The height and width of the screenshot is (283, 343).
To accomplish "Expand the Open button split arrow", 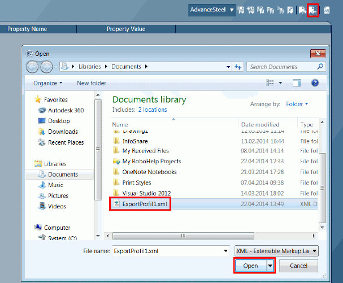I will (270, 265).
